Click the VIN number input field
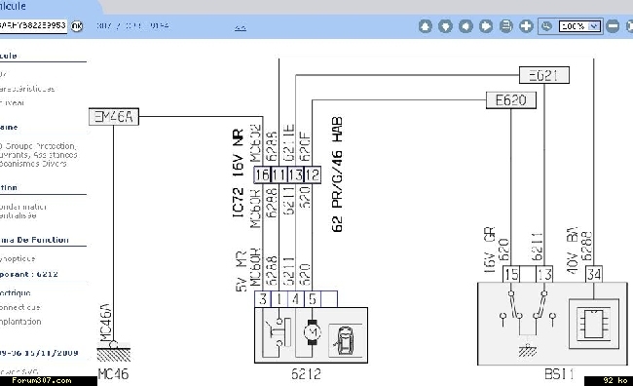This screenshot has width=633, height=386. click(33, 26)
